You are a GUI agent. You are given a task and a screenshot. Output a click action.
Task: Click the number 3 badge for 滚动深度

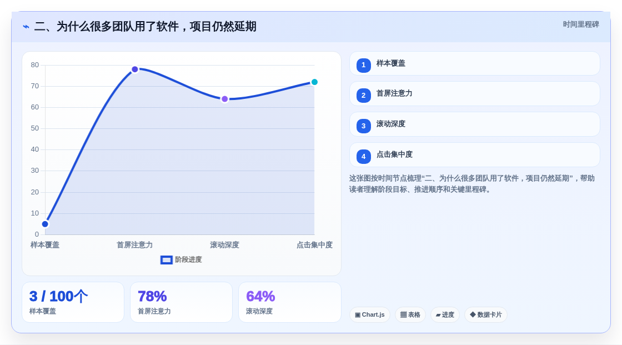tap(363, 126)
